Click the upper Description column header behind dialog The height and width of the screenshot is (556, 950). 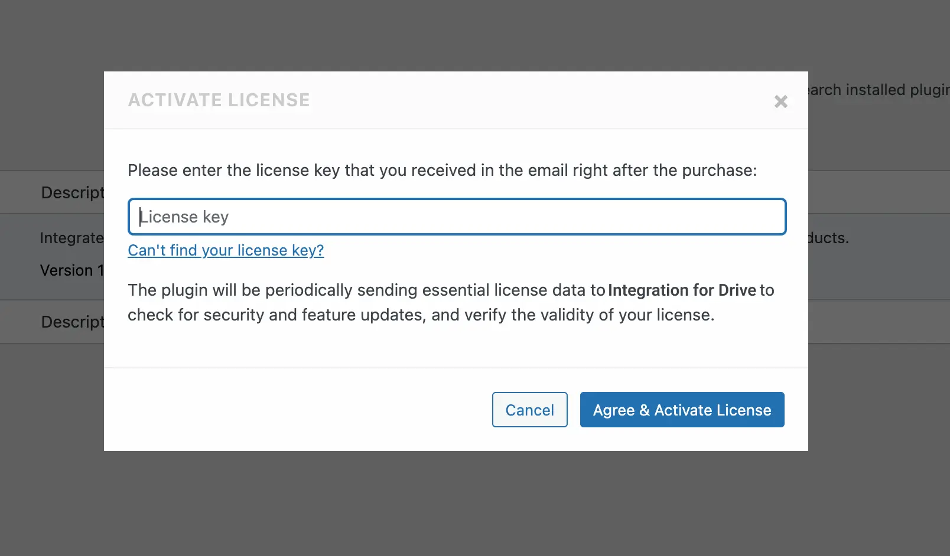click(x=72, y=192)
